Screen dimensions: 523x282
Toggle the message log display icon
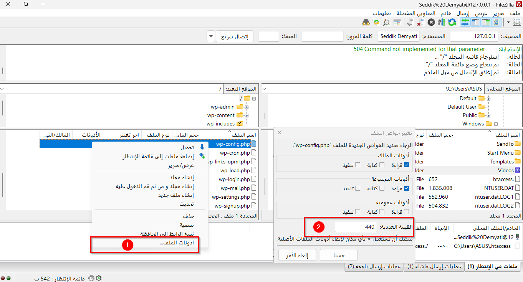point(496,22)
